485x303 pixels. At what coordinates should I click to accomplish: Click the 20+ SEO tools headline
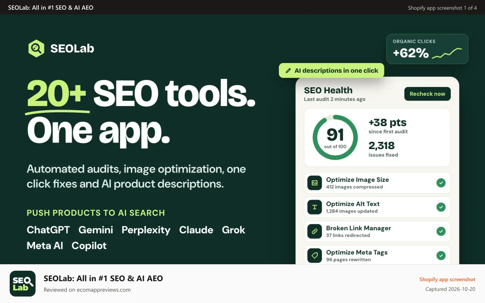(141, 94)
